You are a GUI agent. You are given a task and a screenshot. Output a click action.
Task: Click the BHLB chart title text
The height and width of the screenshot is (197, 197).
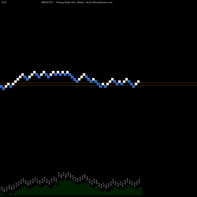coord(77,2)
